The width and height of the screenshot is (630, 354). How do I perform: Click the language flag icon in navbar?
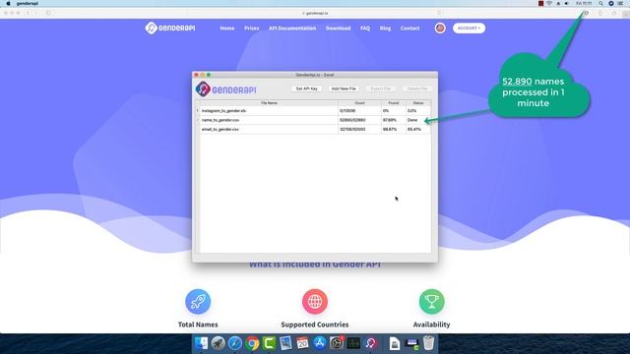click(440, 29)
